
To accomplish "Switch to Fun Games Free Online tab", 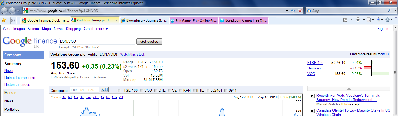I will 194,20.
